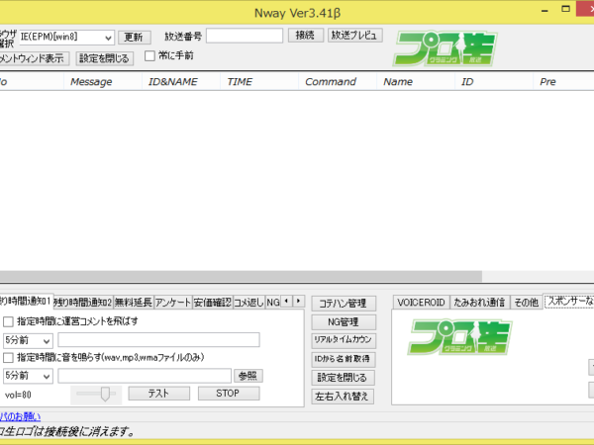Switch to the アンケート tab

click(173, 302)
